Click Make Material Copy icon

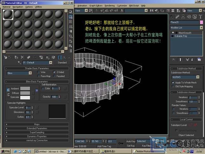pyautogui.click(x=28, y=57)
